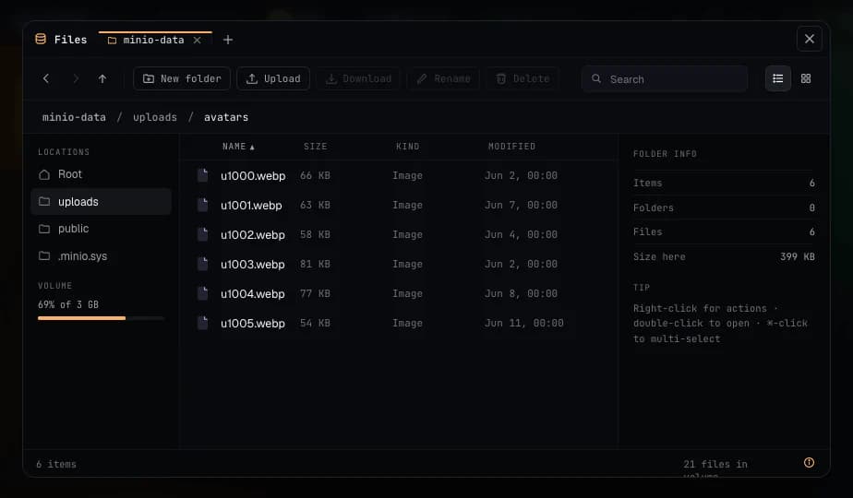Screen dimensions: 853x498
Task: Close the Files window
Action: tap(809, 39)
